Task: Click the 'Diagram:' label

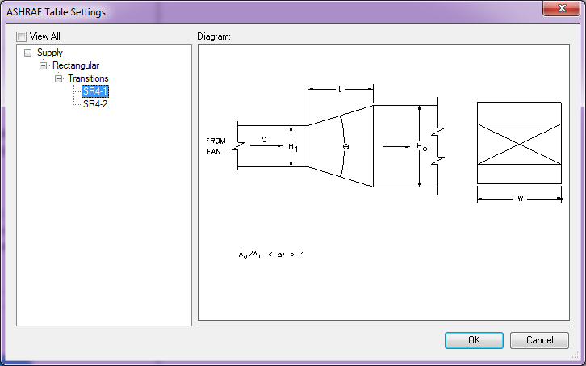Action: coord(214,36)
